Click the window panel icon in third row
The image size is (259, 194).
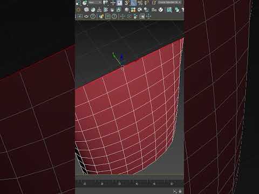click(108, 16)
